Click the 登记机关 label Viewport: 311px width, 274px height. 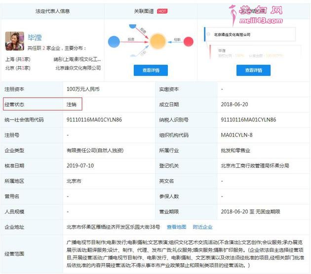(169, 166)
